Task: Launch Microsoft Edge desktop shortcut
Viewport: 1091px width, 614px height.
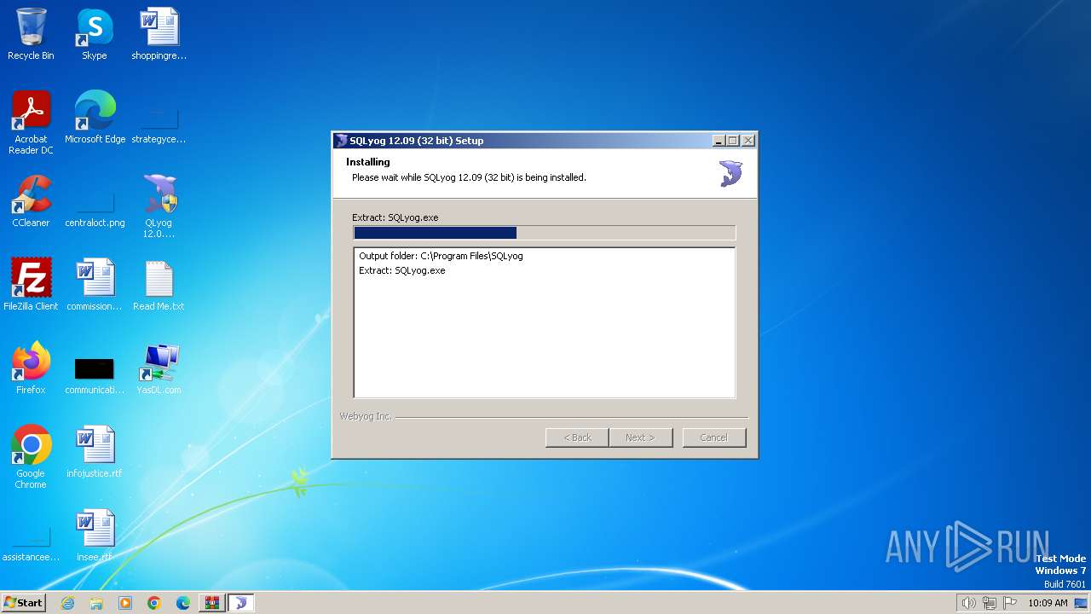Action: click(95, 119)
